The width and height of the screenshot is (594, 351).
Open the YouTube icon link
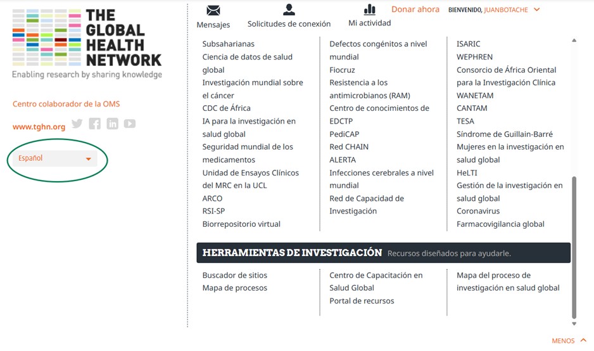130,124
